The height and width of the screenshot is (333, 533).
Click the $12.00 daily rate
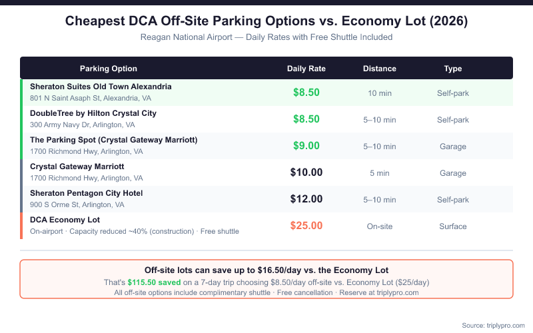point(306,199)
